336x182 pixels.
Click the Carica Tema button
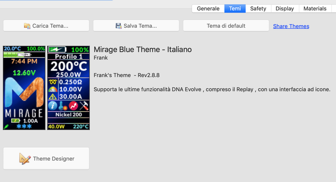pyautogui.click(x=46, y=26)
